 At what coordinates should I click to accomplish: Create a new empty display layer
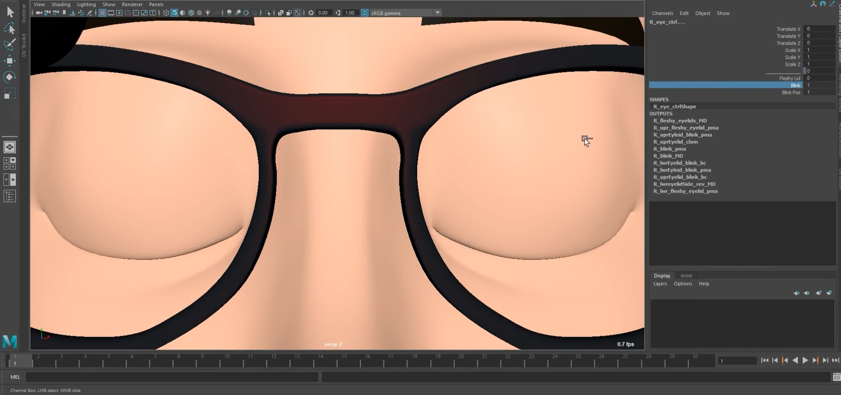819,293
